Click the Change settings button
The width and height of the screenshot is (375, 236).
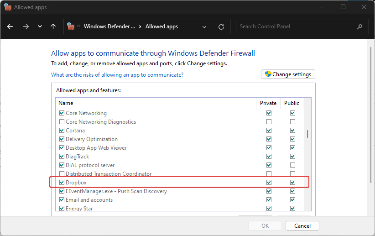[x=288, y=74]
